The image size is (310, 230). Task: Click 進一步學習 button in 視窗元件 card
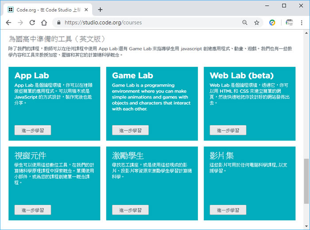coord(33,210)
